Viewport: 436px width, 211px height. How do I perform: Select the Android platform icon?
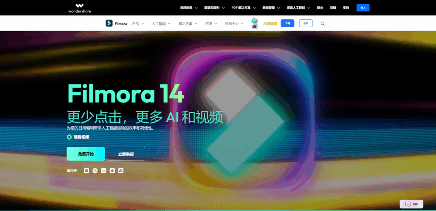(112, 171)
